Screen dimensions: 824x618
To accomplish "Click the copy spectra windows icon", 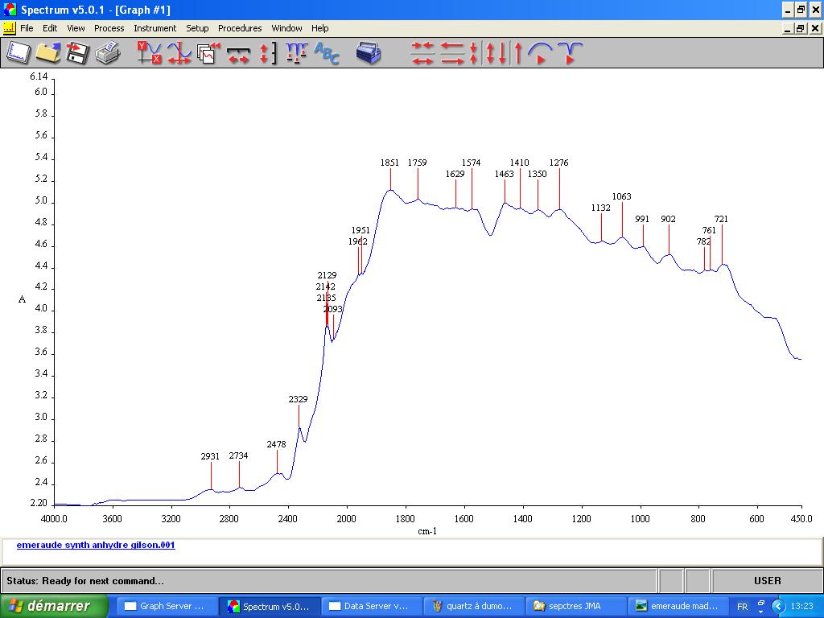I will click(x=208, y=53).
